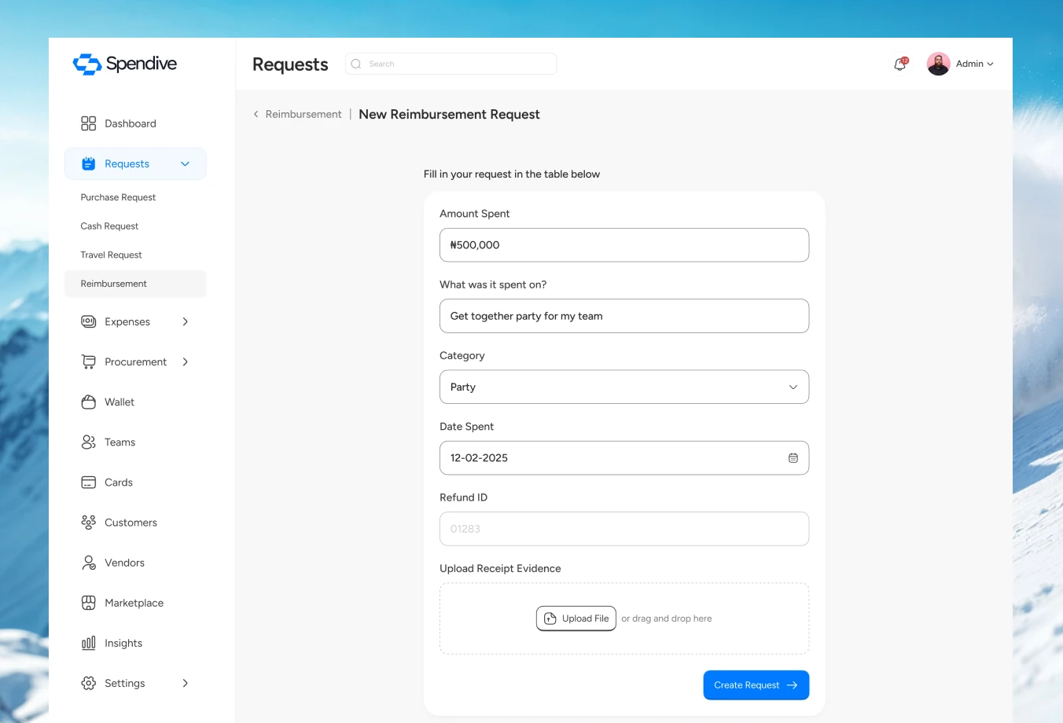Click the Customers group icon

pos(89,523)
